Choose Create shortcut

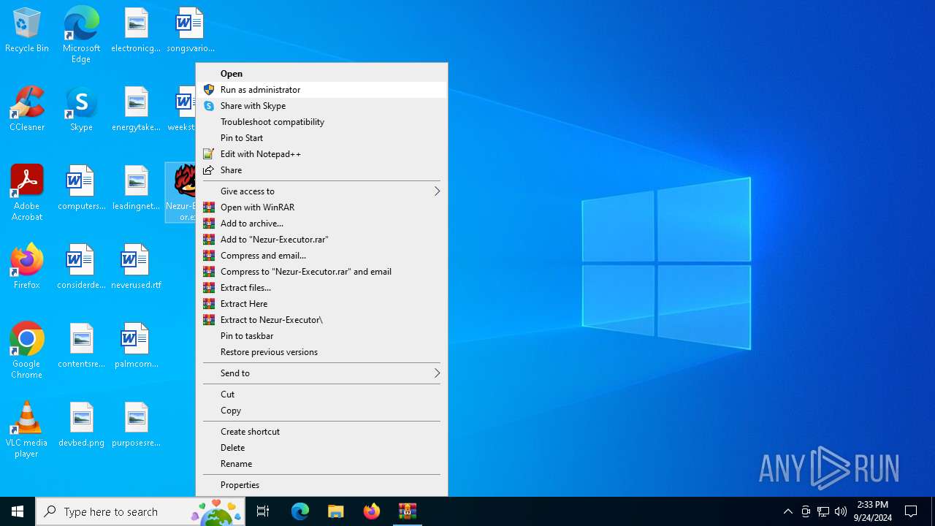click(x=321, y=432)
